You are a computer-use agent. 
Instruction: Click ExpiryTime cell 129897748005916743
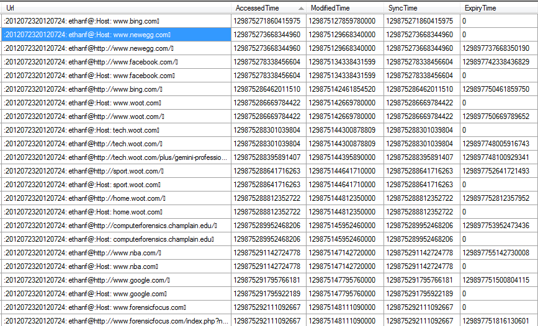coord(499,144)
